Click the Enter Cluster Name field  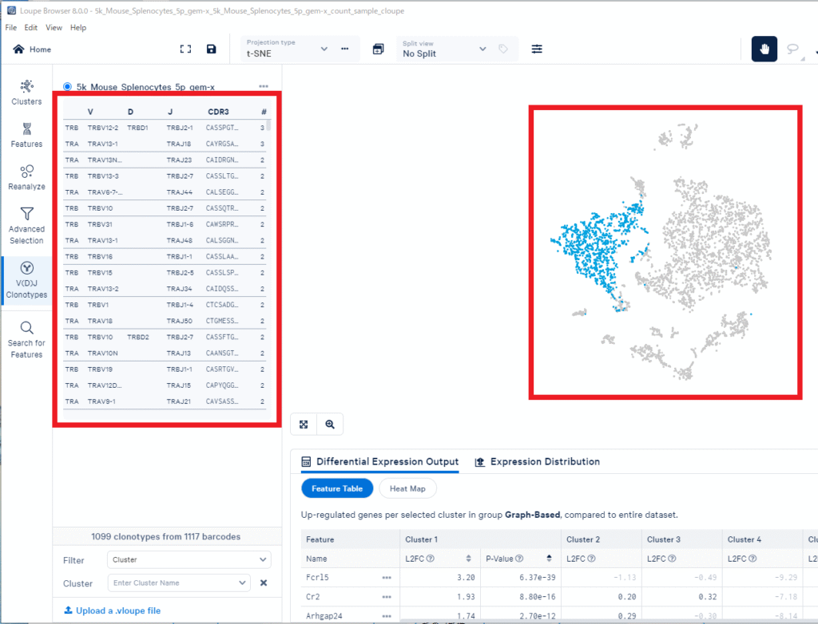pos(179,583)
